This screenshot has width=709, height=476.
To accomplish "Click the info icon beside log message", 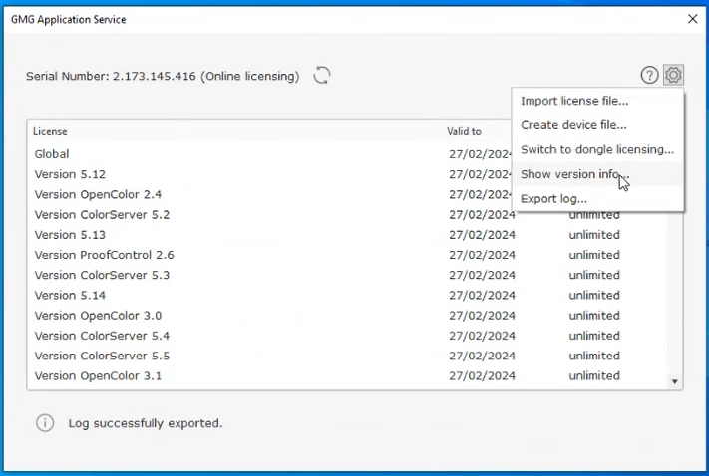I will (45, 423).
